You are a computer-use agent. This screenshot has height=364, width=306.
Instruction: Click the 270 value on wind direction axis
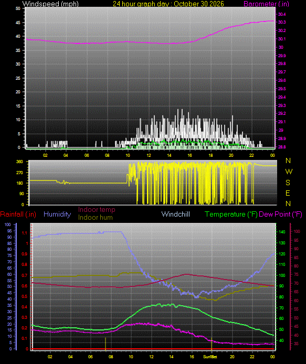[19, 173]
